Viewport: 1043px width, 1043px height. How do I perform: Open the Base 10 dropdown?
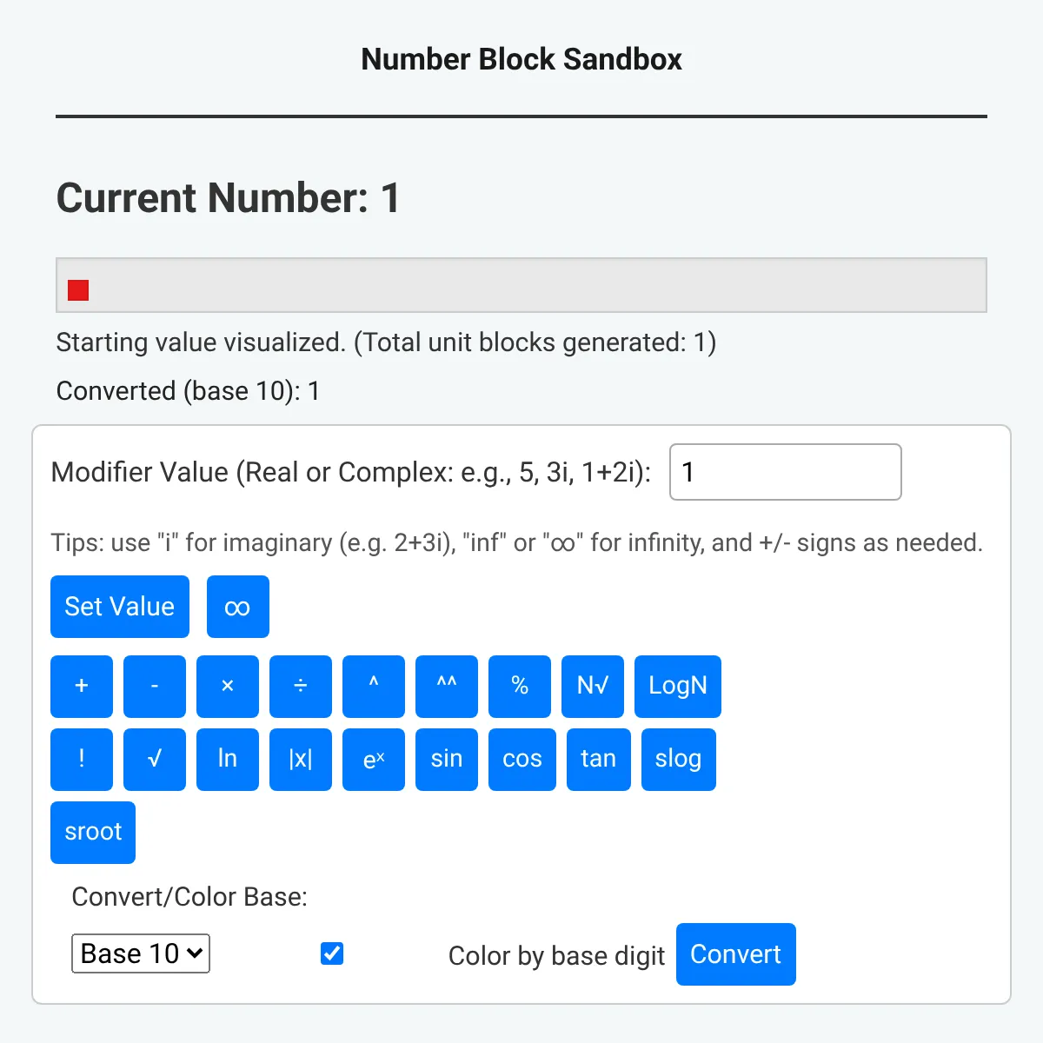[x=141, y=953]
